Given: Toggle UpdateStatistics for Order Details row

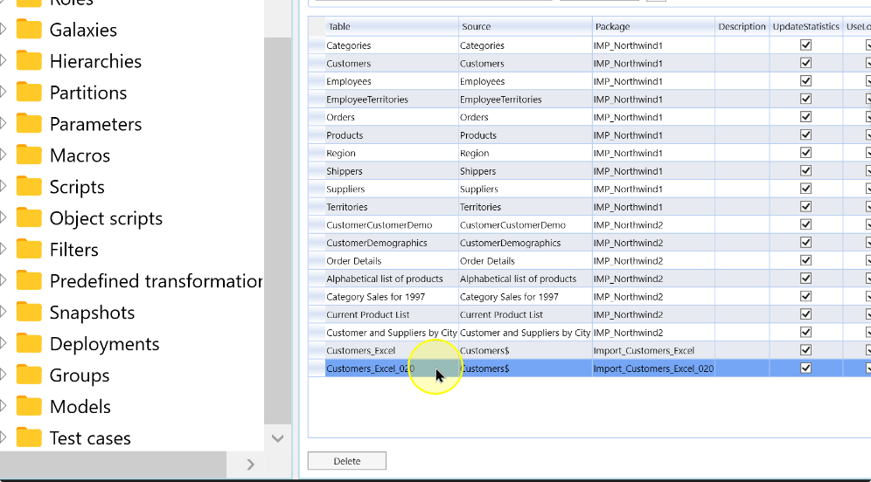Looking at the screenshot, I should click(805, 260).
